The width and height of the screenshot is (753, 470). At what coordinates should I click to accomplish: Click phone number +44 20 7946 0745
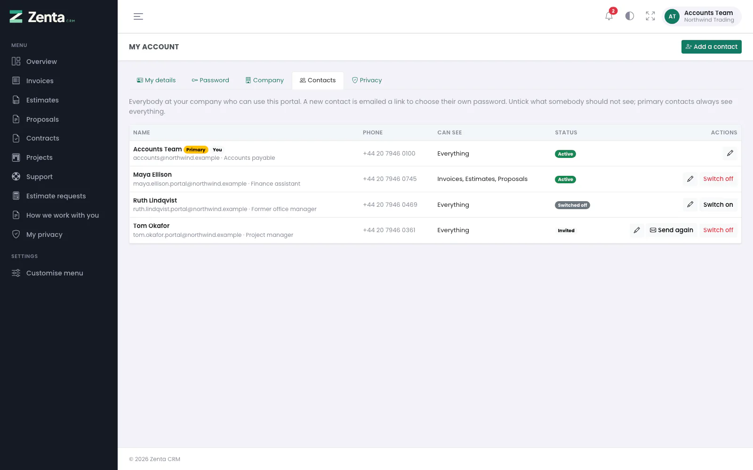click(x=390, y=179)
